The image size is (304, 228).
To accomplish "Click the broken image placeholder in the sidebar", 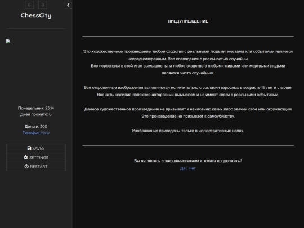I will click(8, 42).
